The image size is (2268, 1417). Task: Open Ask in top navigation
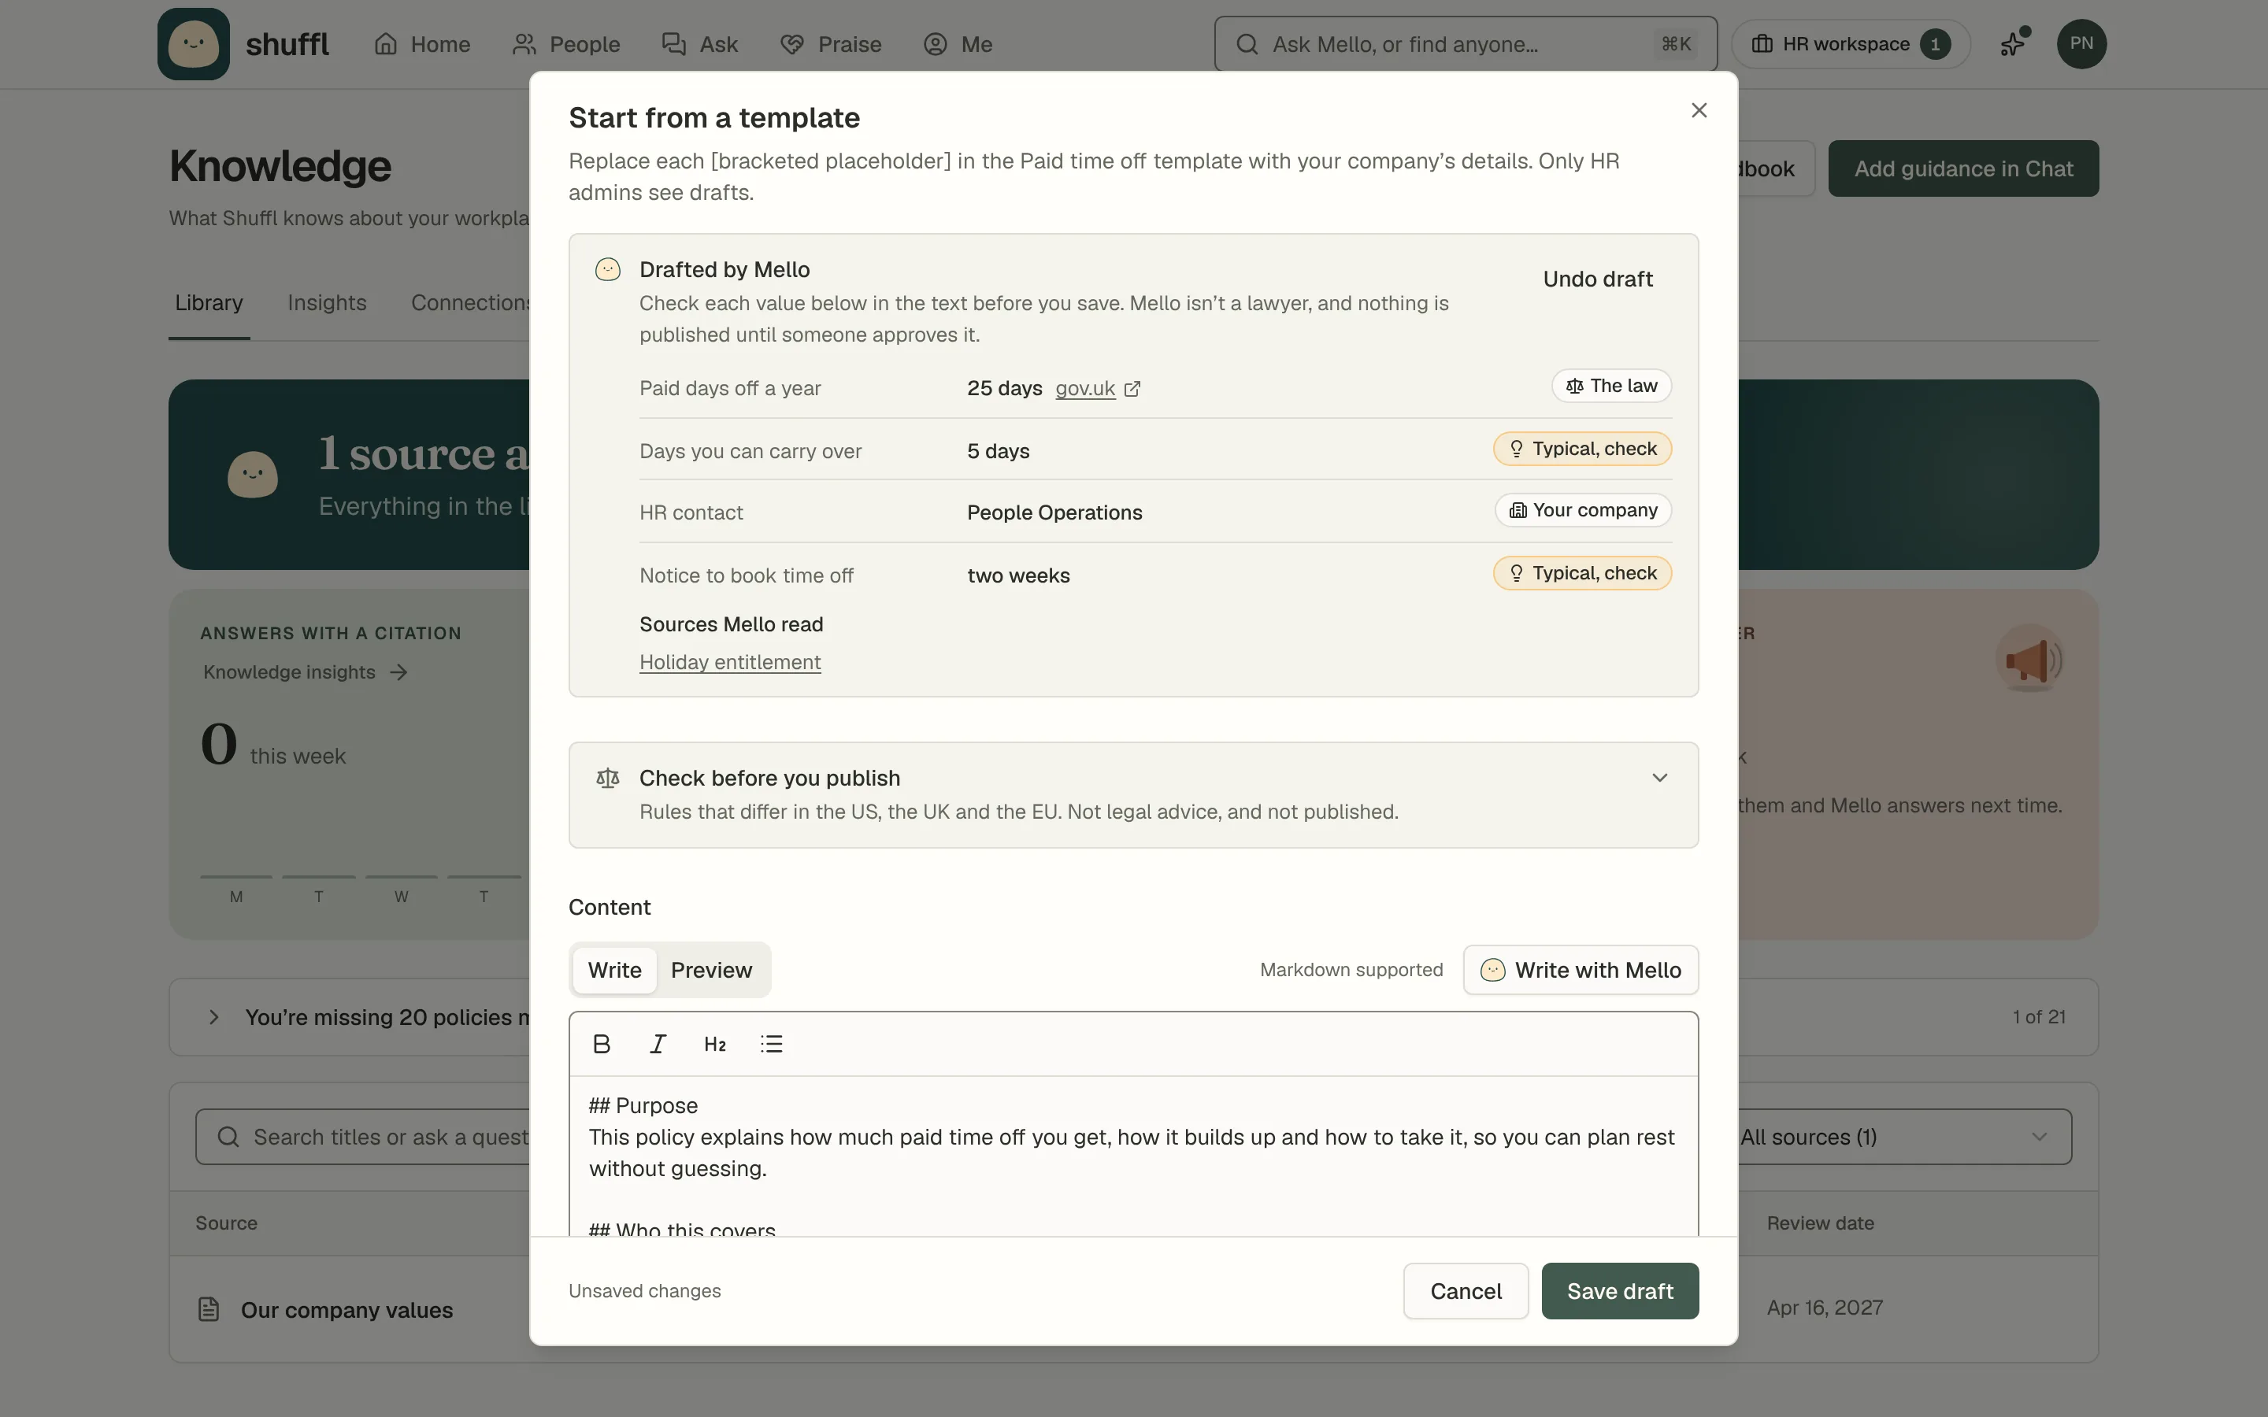pos(700,44)
